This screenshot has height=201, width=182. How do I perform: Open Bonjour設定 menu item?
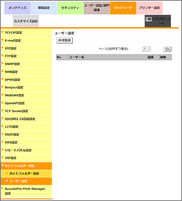(x=26, y=87)
